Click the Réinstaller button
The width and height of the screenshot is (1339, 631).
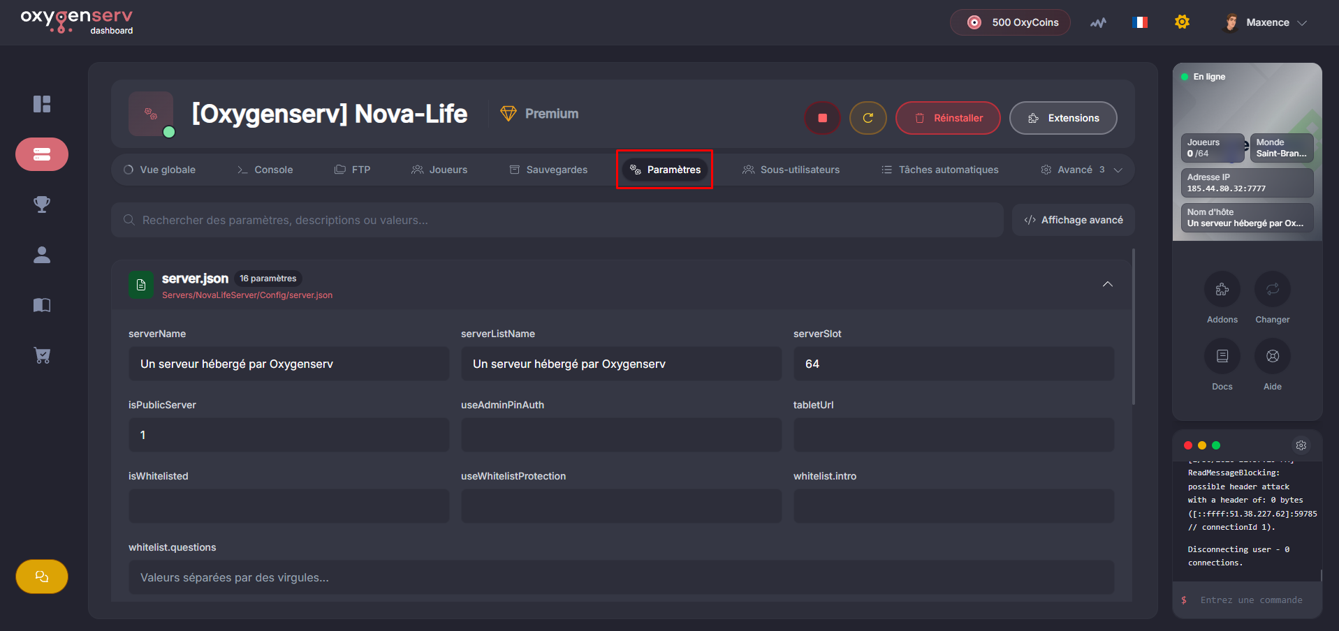pos(948,118)
